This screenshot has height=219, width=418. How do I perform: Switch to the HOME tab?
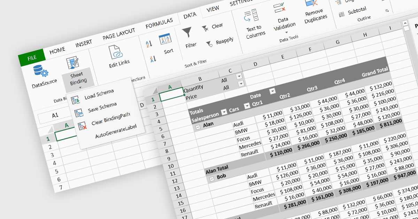[x=57, y=51]
